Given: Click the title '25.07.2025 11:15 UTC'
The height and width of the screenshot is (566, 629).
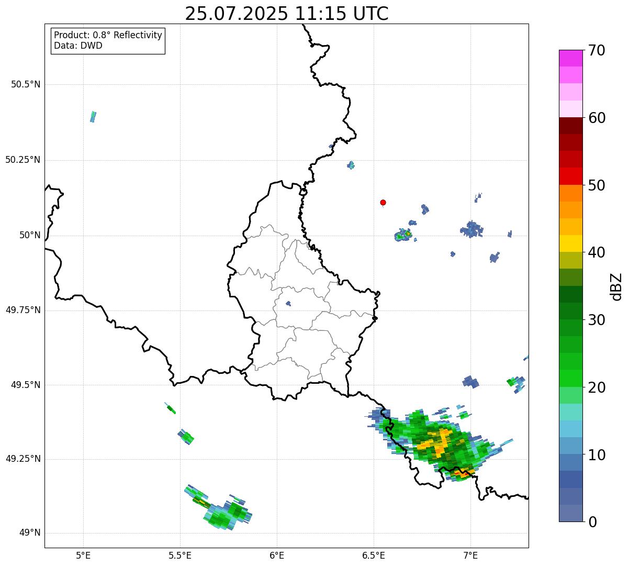Looking at the screenshot, I should coord(287,14).
